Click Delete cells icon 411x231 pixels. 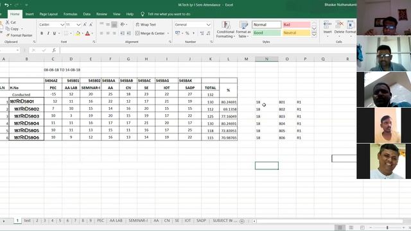339,25
